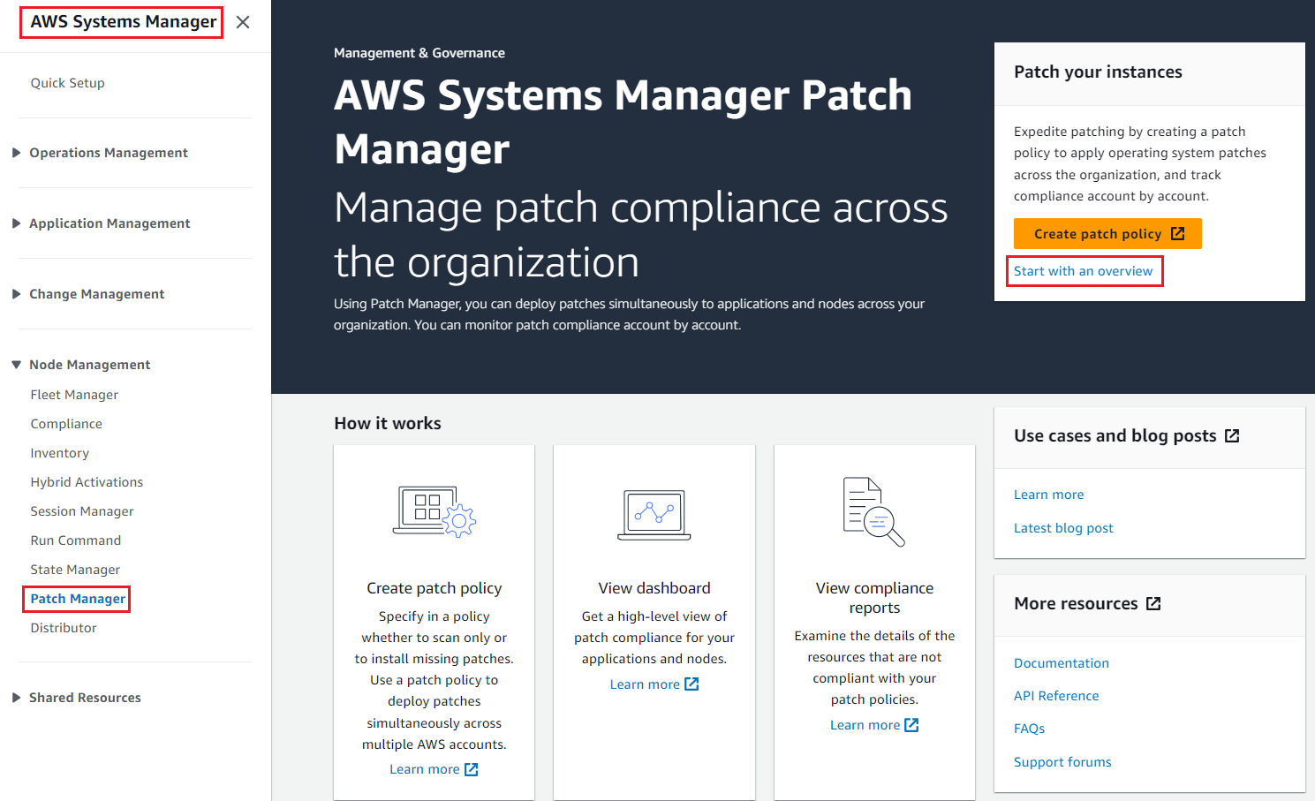Image resolution: width=1315 pixels, height=801 pixels.
Task: Expand the Change Management section
Action: (x=17, y=294)
